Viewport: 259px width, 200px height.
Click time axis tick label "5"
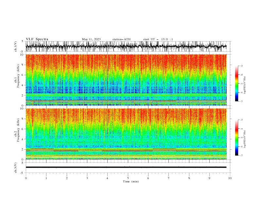128,178
